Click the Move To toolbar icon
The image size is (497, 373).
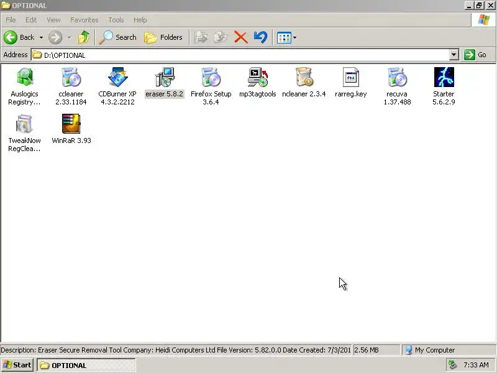click(x=201, y=37)
